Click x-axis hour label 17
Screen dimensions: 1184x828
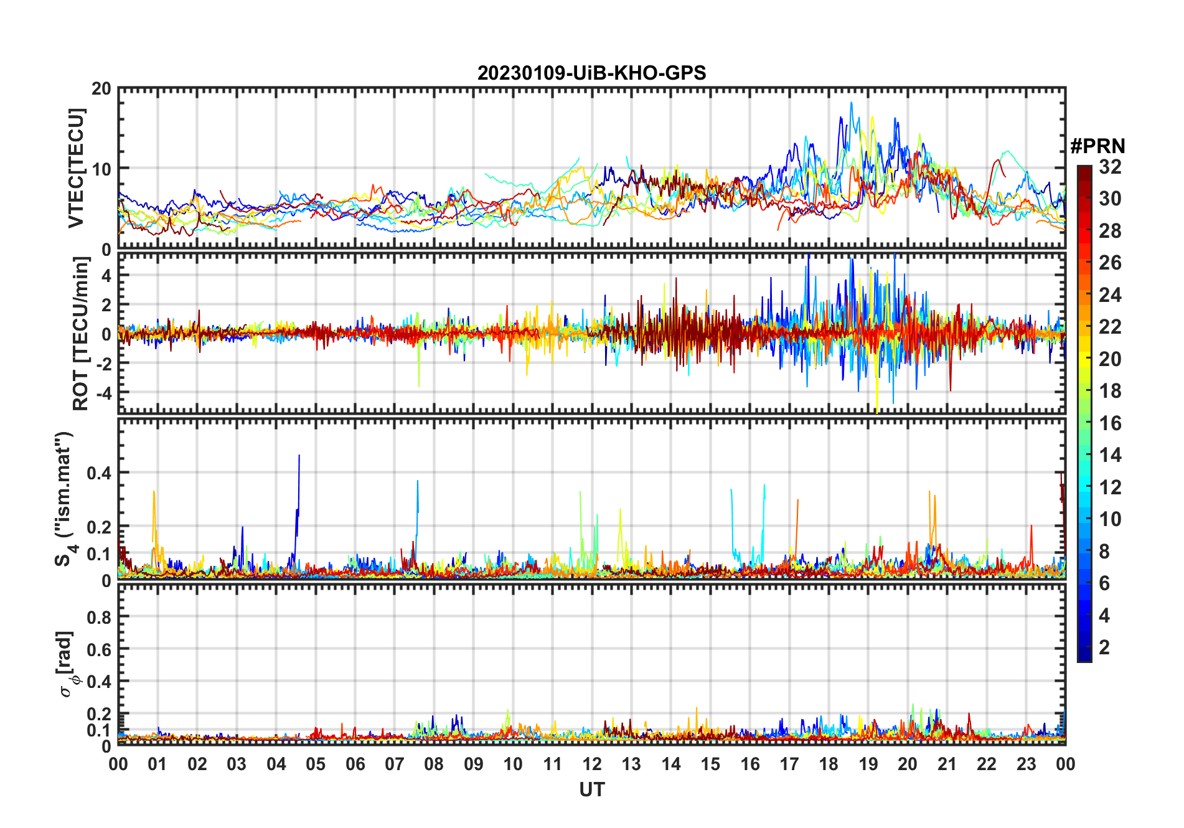coord(789,764)
